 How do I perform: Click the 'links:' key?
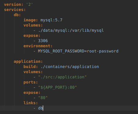(31, 103)
